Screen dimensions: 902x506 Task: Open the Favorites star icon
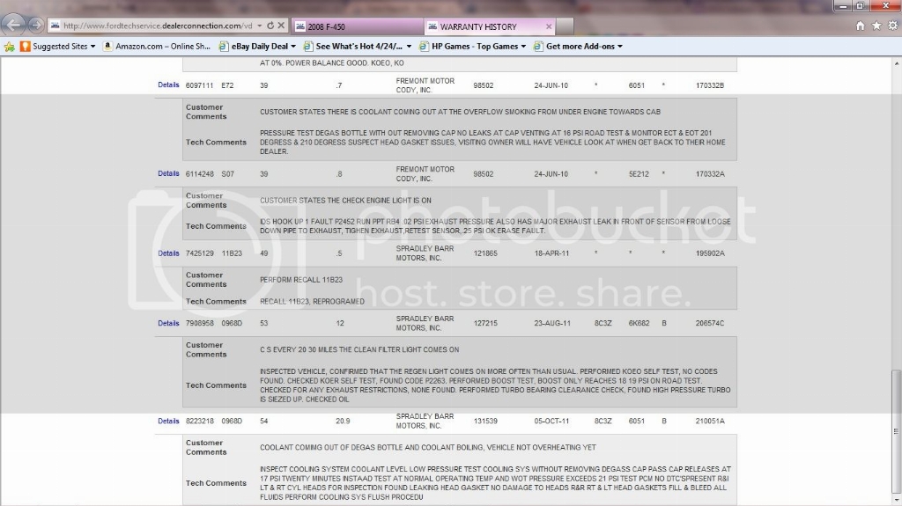pos(876,26)
